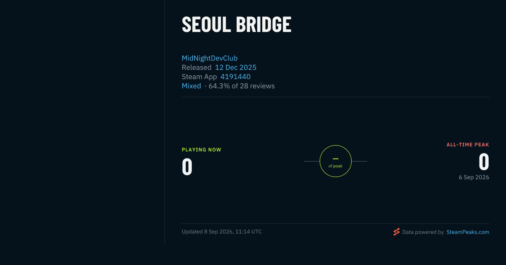
Task: Click the ALL-TIME PEAK label
Action: (468, 145)
